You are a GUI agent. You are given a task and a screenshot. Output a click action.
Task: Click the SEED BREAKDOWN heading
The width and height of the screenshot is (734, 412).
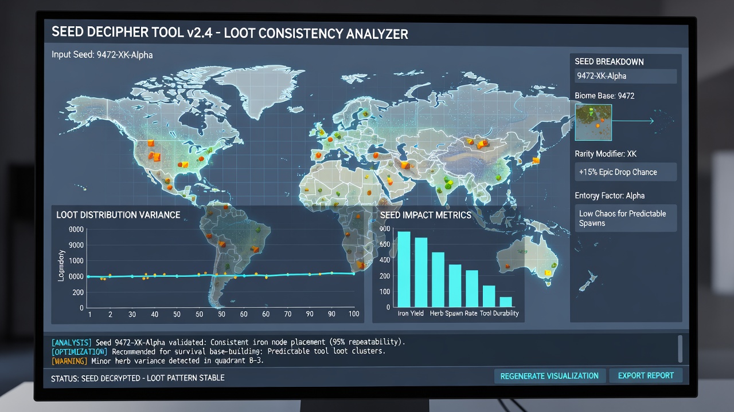click(x=609, y=62)
